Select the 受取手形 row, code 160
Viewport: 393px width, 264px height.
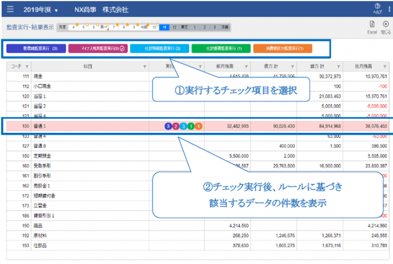pos(198,166)
